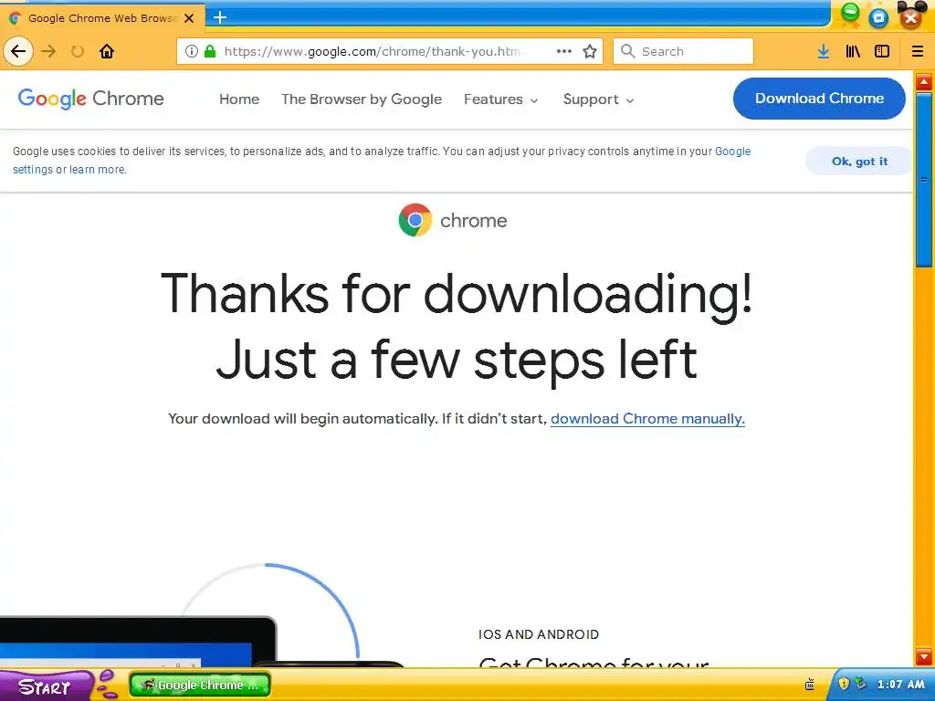Open The Browser by Google nav item
935x701 pixels.
tap(362, 99)
